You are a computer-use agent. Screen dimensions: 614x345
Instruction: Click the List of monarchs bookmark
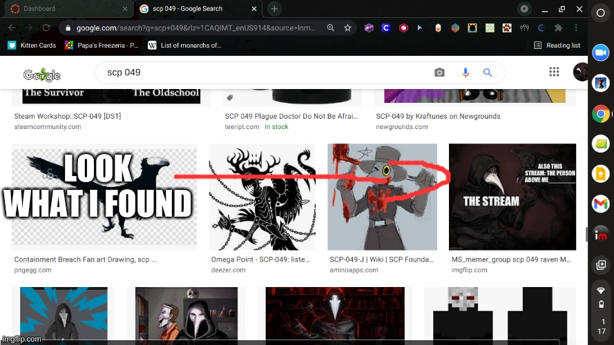point(184,46)
